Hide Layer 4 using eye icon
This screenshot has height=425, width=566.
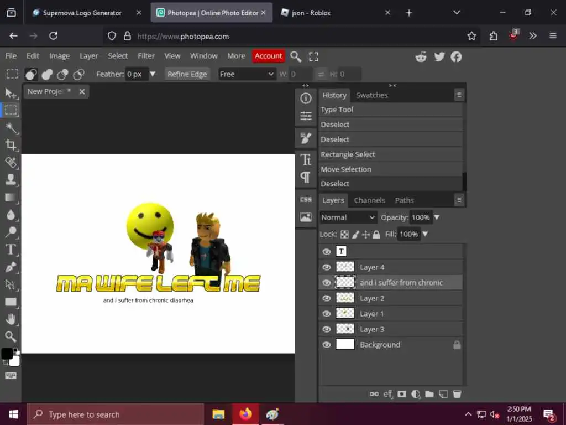pos(326,267)
